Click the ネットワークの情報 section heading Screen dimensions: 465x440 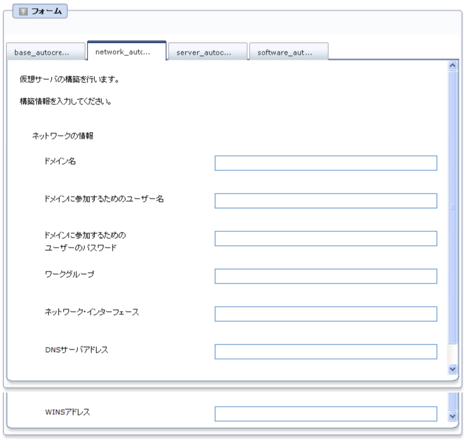click(x=63, y=136)
